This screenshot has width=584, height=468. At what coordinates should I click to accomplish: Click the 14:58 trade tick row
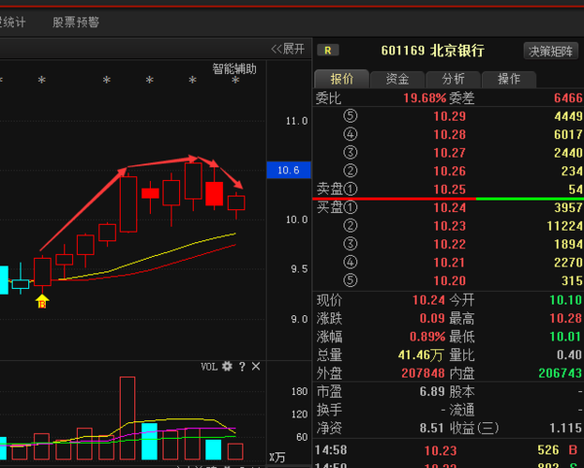448,450
